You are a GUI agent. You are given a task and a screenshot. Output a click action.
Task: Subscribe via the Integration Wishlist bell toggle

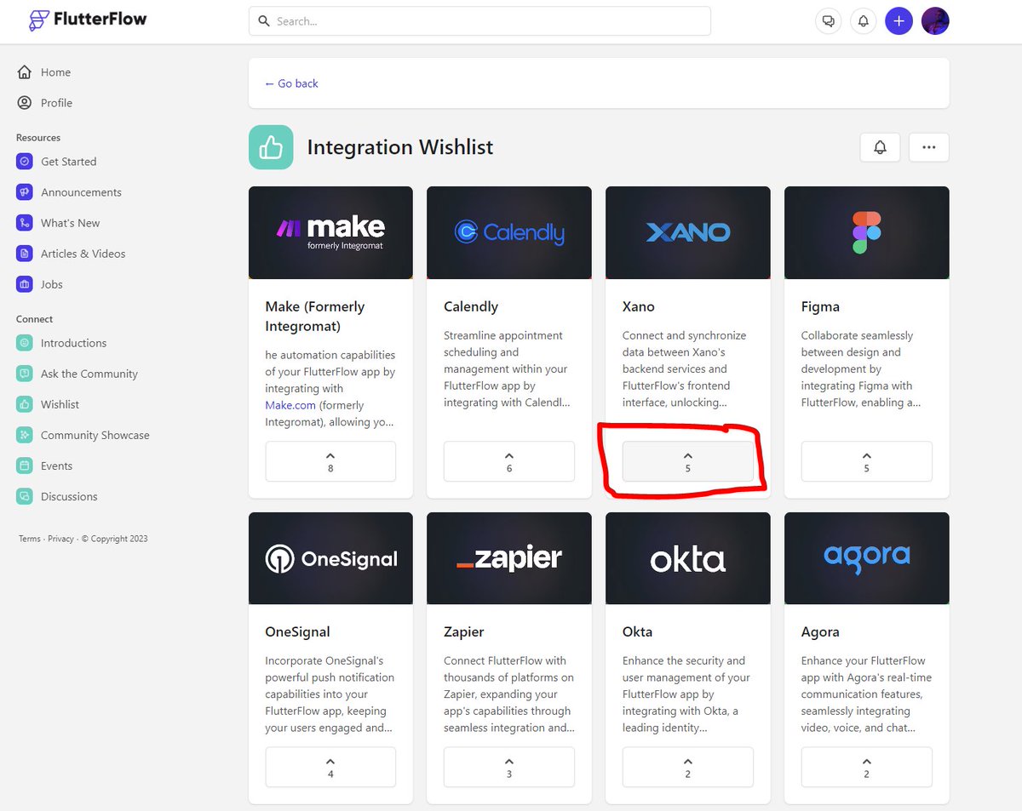click(880, 146)
